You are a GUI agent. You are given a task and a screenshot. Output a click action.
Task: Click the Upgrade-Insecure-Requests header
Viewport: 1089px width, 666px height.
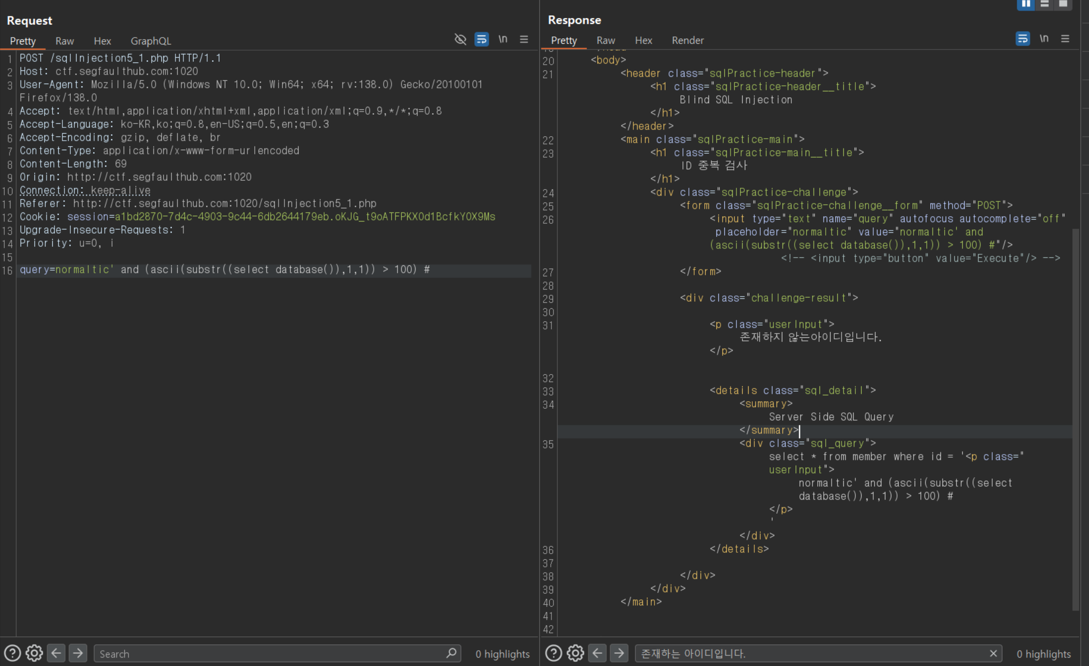103,230
